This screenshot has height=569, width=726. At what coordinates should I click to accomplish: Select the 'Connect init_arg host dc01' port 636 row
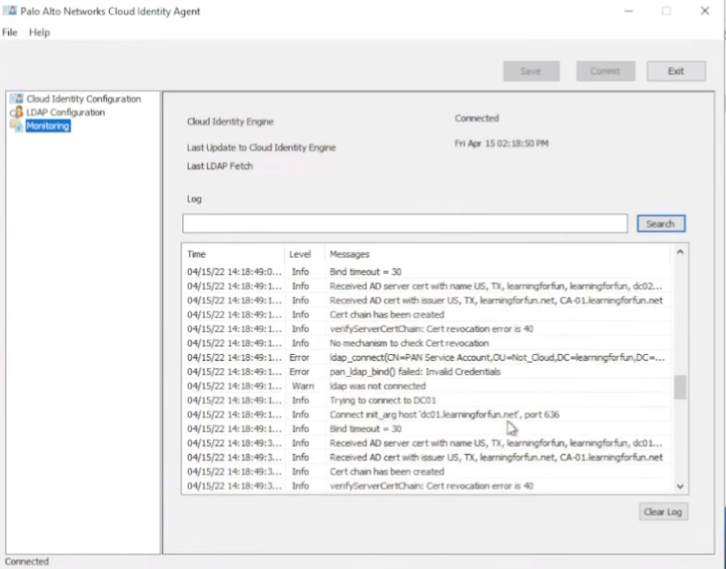point(427,415)
